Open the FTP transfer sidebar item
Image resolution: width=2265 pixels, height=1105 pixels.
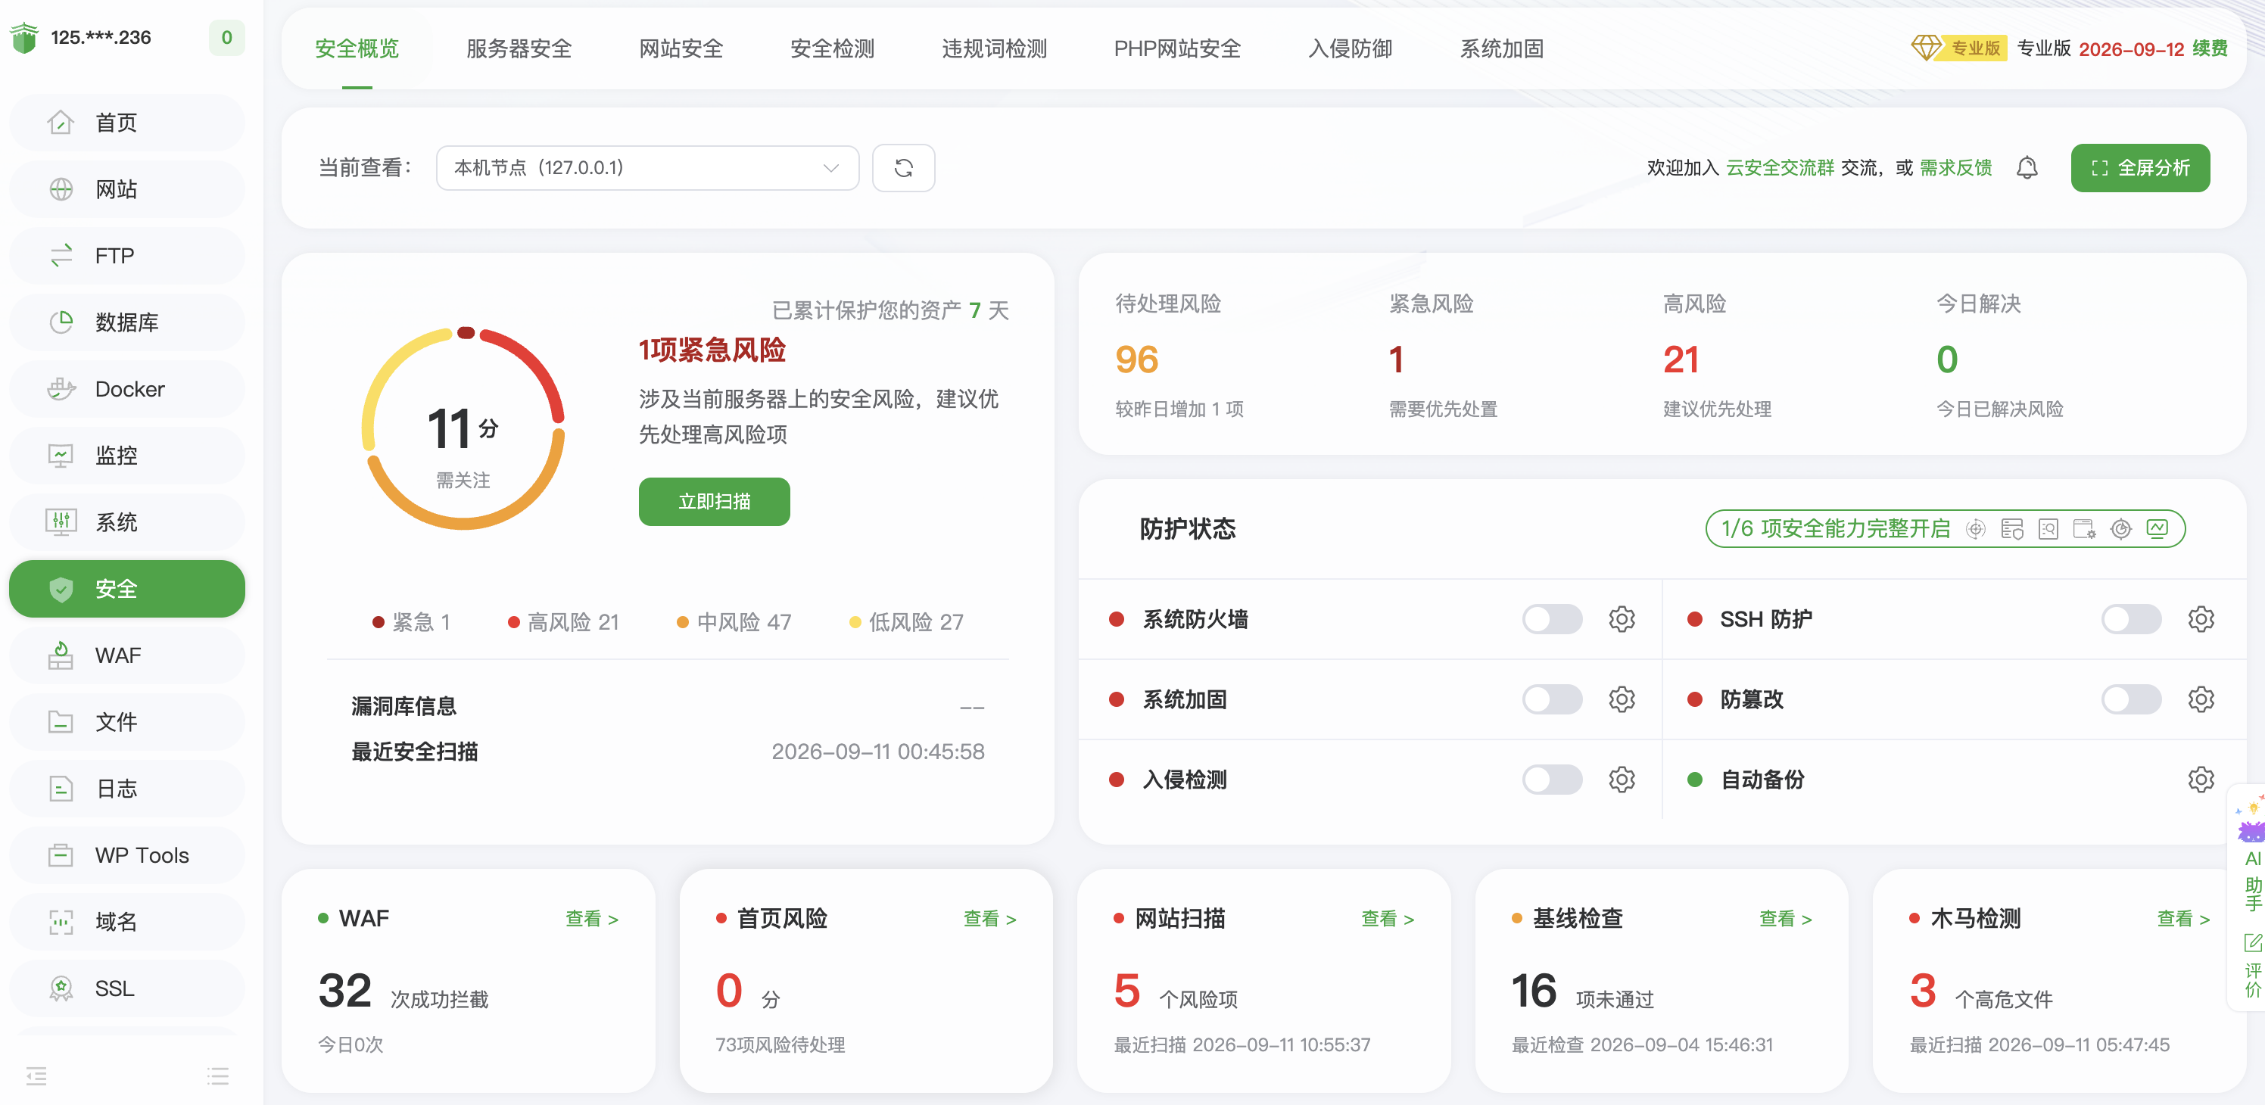click(126, 256)
